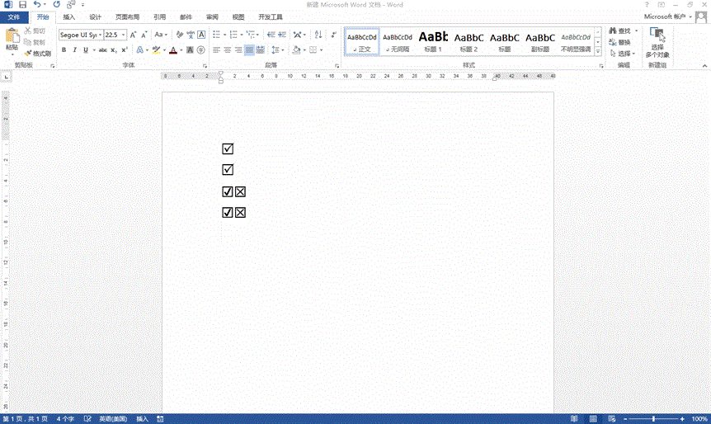Image resolution: width=711 pixels, height=424 pixels.
Task: Click the font color red A icon
Action: pos(173,50)
